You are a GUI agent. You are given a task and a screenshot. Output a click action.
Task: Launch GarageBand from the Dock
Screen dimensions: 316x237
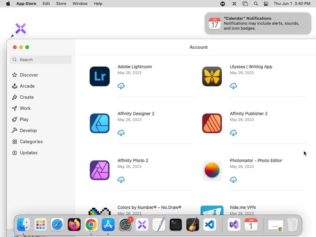tap(193, 224)
